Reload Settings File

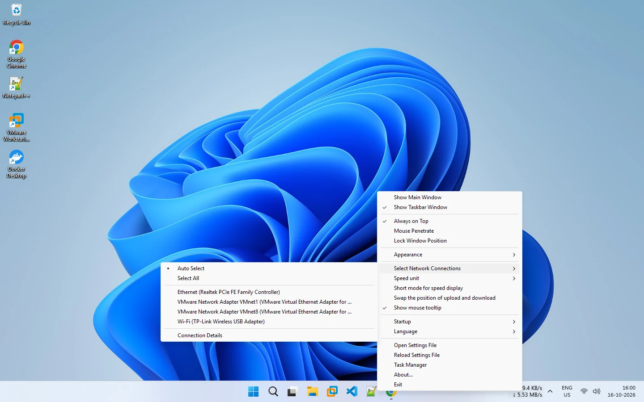pyautogui.click(x=449, y=355)
